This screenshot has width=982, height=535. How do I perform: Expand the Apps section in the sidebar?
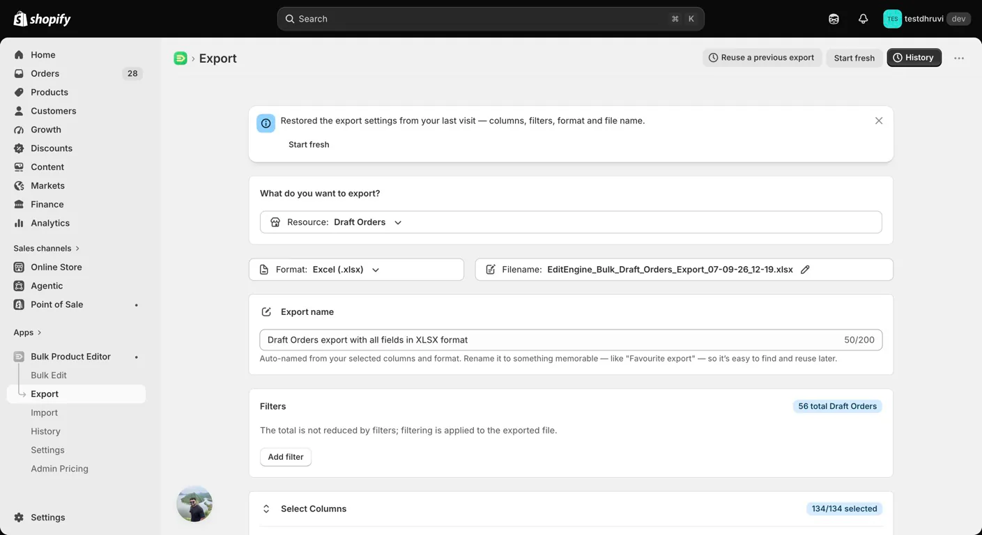(x=28, y=332)
